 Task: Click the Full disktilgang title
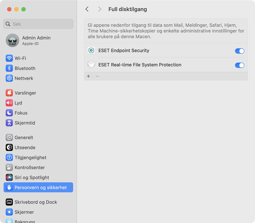tap(128, 9)
